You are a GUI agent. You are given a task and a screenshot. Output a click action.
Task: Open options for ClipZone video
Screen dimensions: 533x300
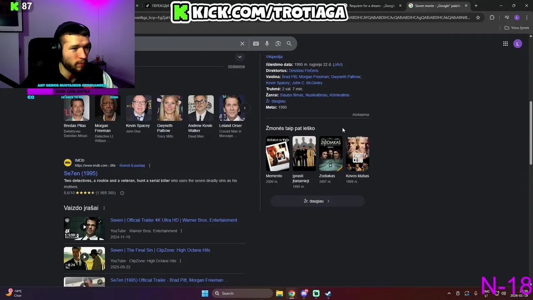pyautogui.click(x=180, y=261)
